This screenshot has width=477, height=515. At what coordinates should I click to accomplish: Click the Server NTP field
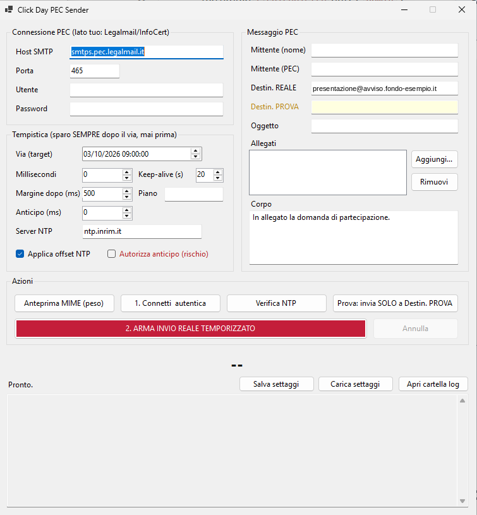[x=142, y=231]
